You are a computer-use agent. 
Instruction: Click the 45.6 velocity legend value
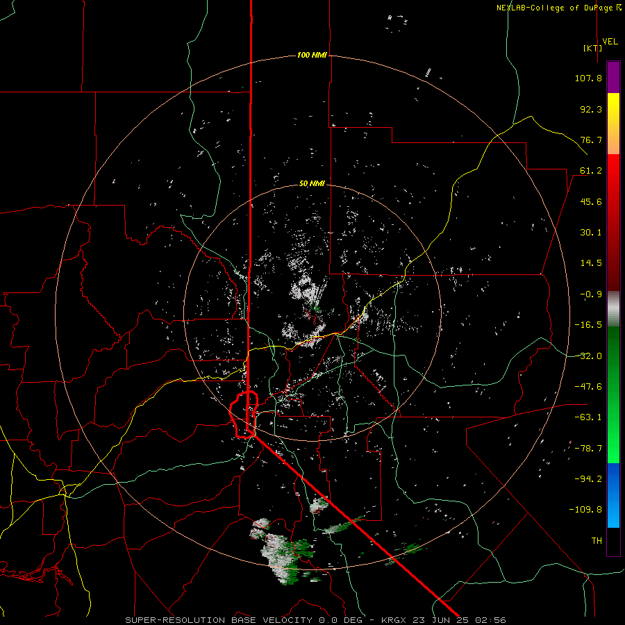[591, 201]
